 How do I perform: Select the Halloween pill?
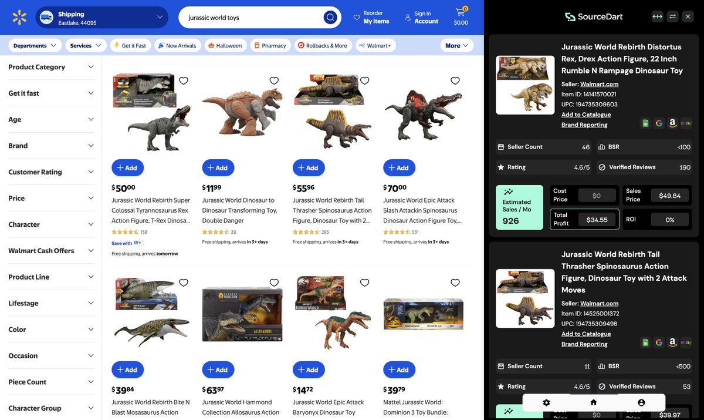225,45
